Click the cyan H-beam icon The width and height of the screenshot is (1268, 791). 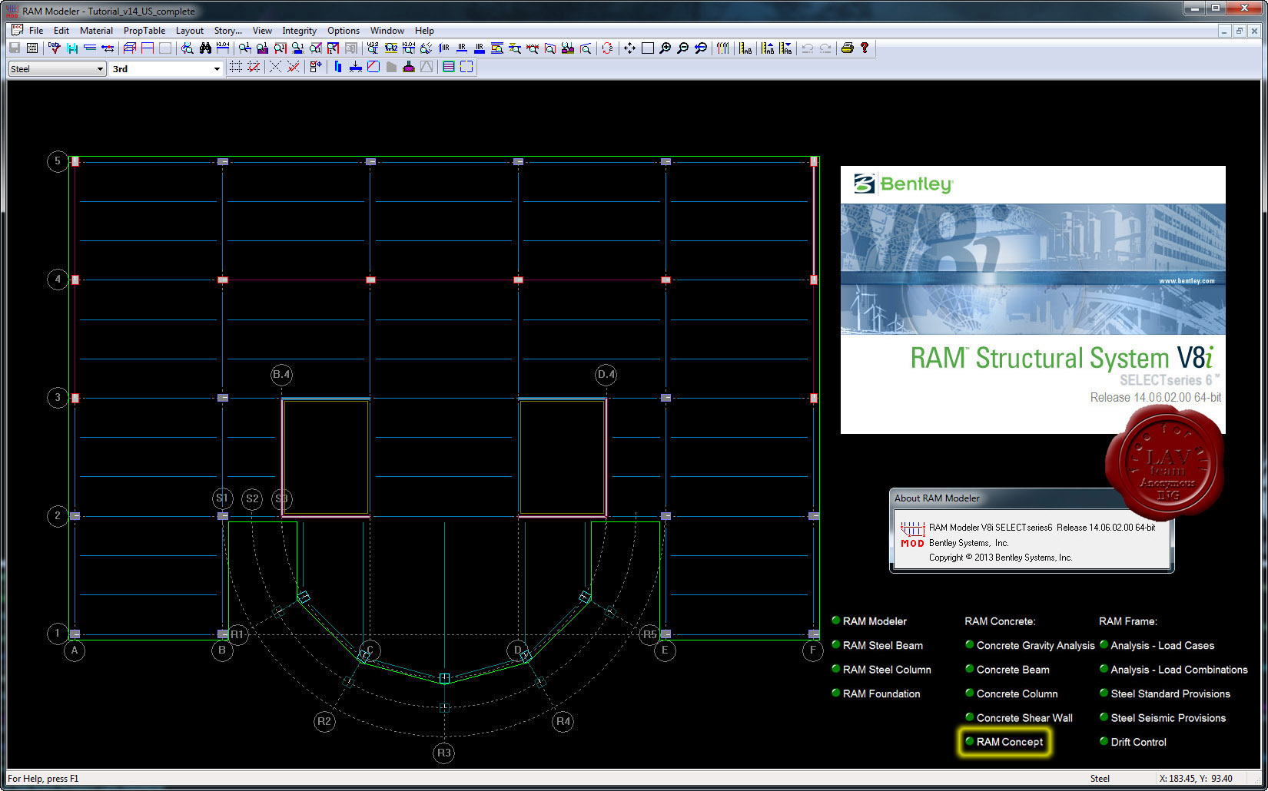[72, 48]
